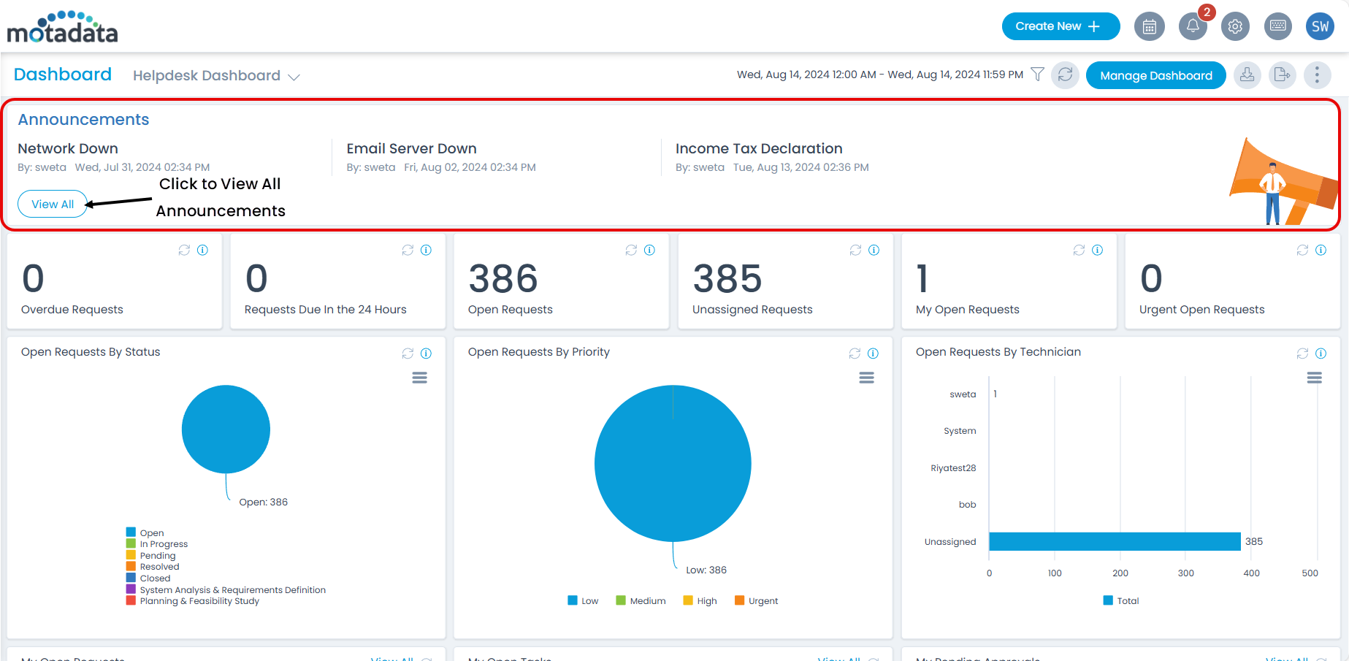The height and width of the screenshot is (661, 1349).
Task: Open the three-dot more options menu
Action: coord(1317,75)
